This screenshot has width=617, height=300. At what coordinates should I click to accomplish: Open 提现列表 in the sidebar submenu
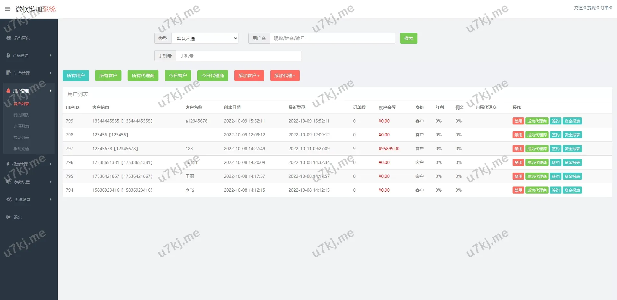pos(21,138)
